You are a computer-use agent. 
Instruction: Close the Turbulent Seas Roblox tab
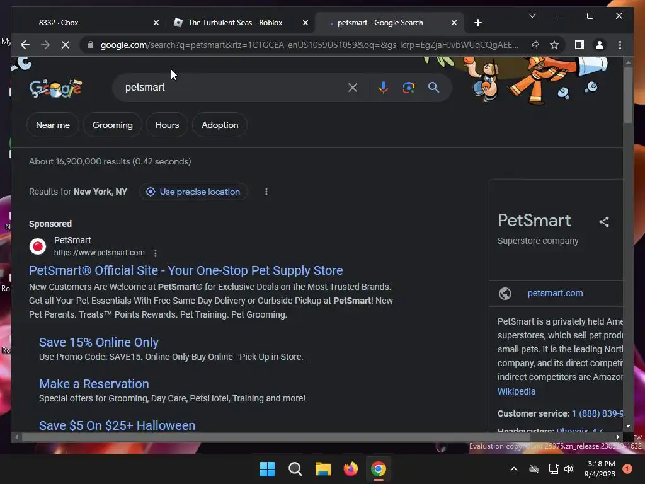(x=305, y=23)
